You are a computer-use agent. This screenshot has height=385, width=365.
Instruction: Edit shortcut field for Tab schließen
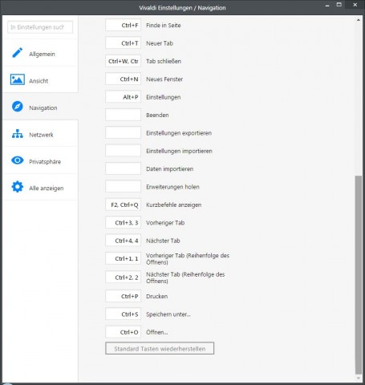click(123, 61)
